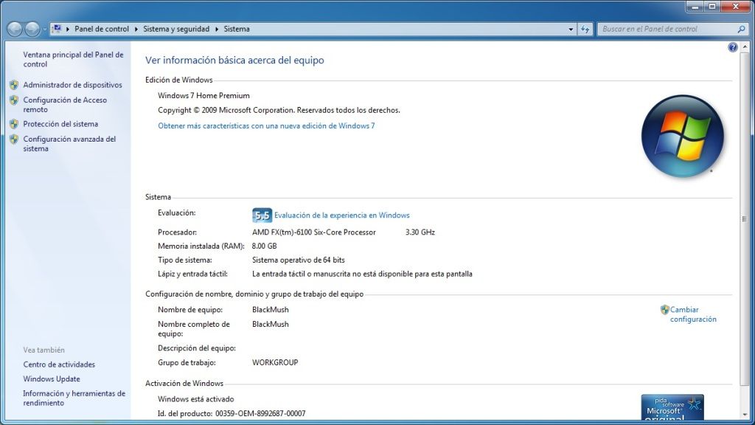Select the Sistema breadcrumb

point(237,29)
